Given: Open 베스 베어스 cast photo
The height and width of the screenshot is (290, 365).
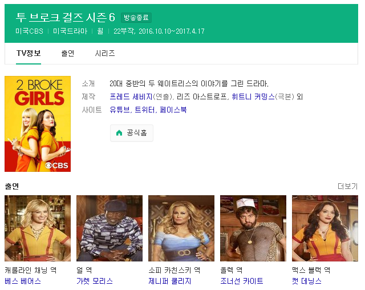Looking at the screenshot, I should coord(38,228).
